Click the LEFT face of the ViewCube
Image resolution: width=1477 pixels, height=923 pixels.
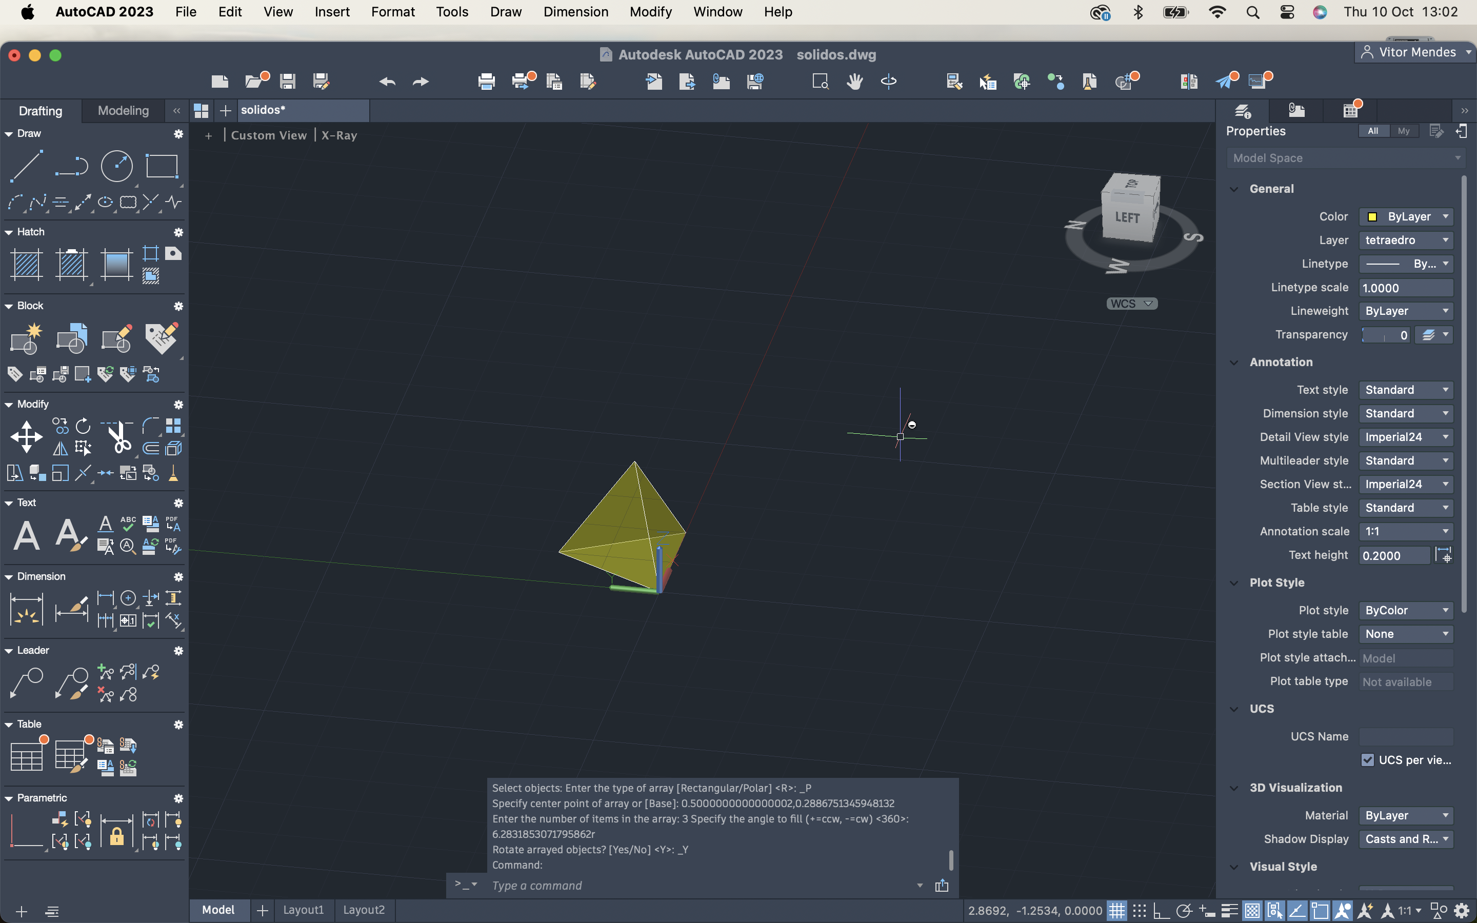pyautogui.click(x=1127, y=218)
